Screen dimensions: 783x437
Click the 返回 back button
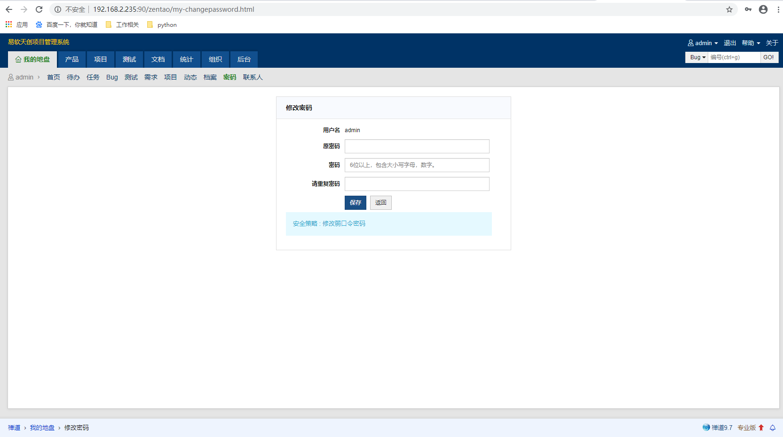pyautogui.click(x=381, y=203)
